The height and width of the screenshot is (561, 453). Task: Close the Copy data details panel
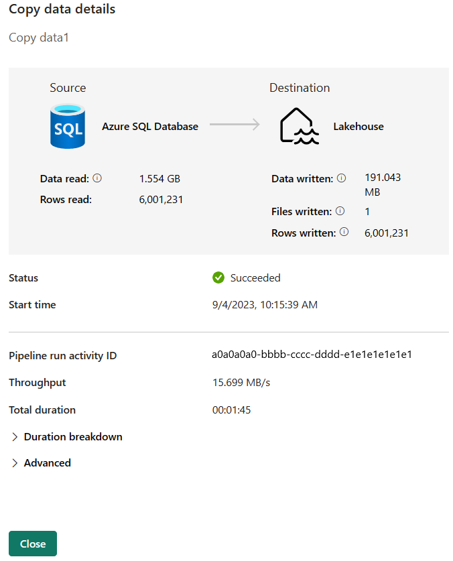click(33, 544)
